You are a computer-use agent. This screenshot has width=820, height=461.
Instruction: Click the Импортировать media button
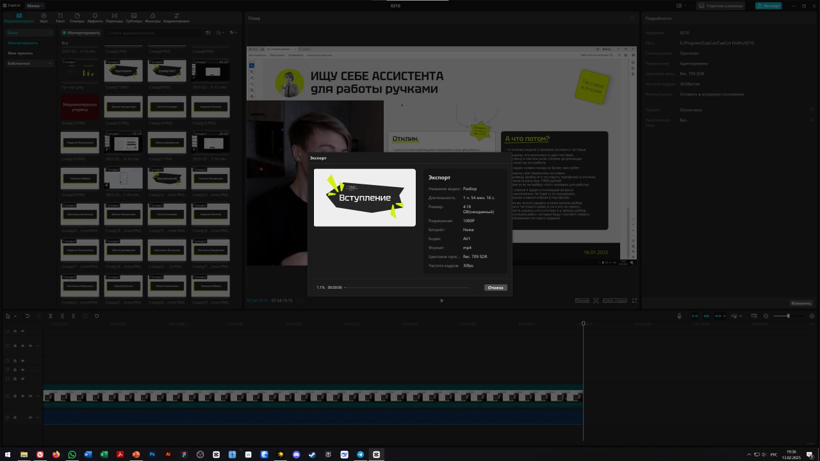(81, 33)
